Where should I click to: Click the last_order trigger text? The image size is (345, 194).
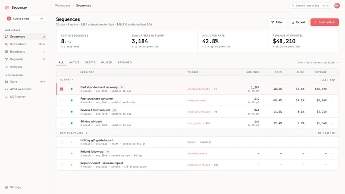coord(194,123)
